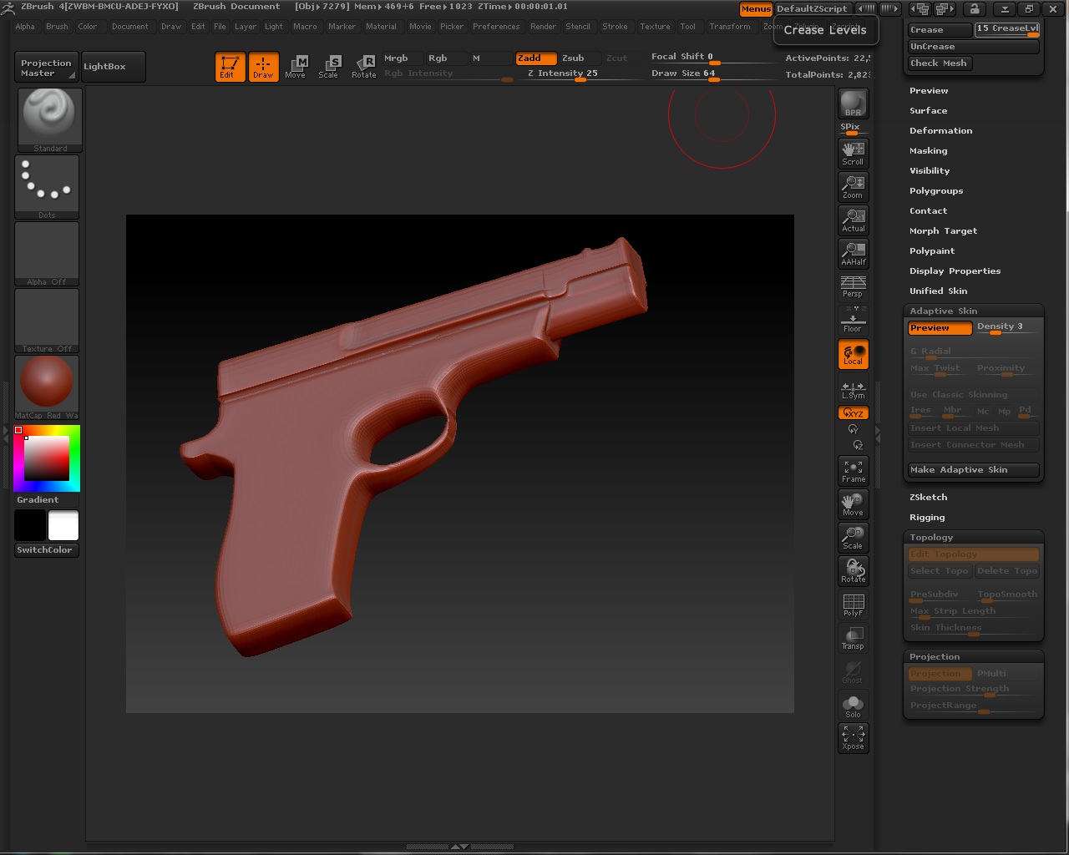Click Make Adaptive Skin button
Image resolution: width=1069 pixels, height=855 pixels.
(x=974, y=470)
